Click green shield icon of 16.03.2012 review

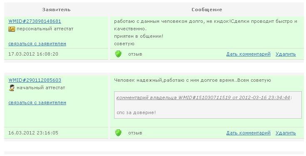click(118, 133)
